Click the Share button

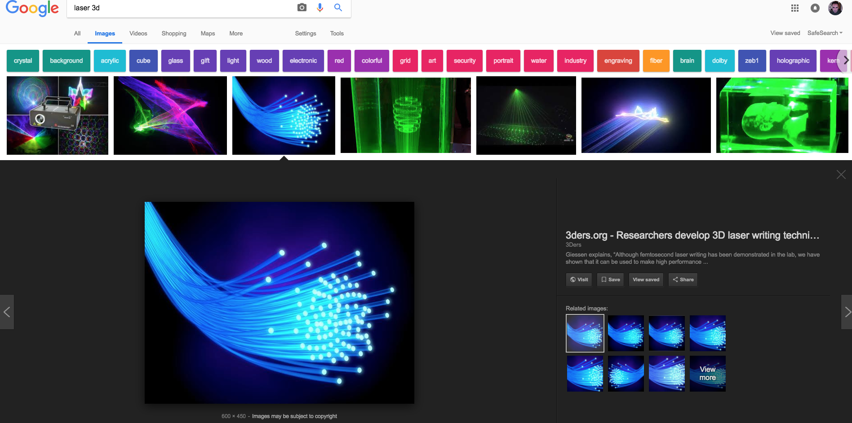[x=683, y=279]
